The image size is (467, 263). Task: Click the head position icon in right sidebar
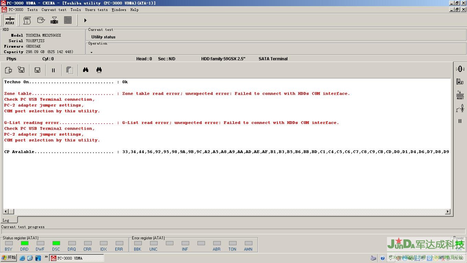coord(460,69)
